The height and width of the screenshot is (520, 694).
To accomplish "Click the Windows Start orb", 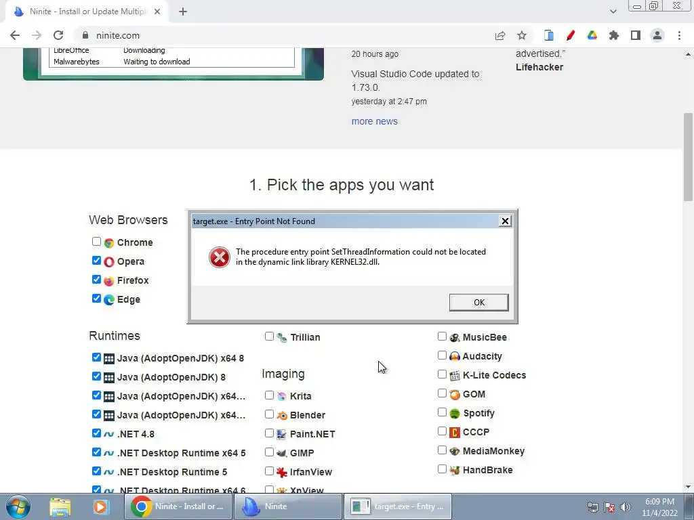I will tap(18, 506).
